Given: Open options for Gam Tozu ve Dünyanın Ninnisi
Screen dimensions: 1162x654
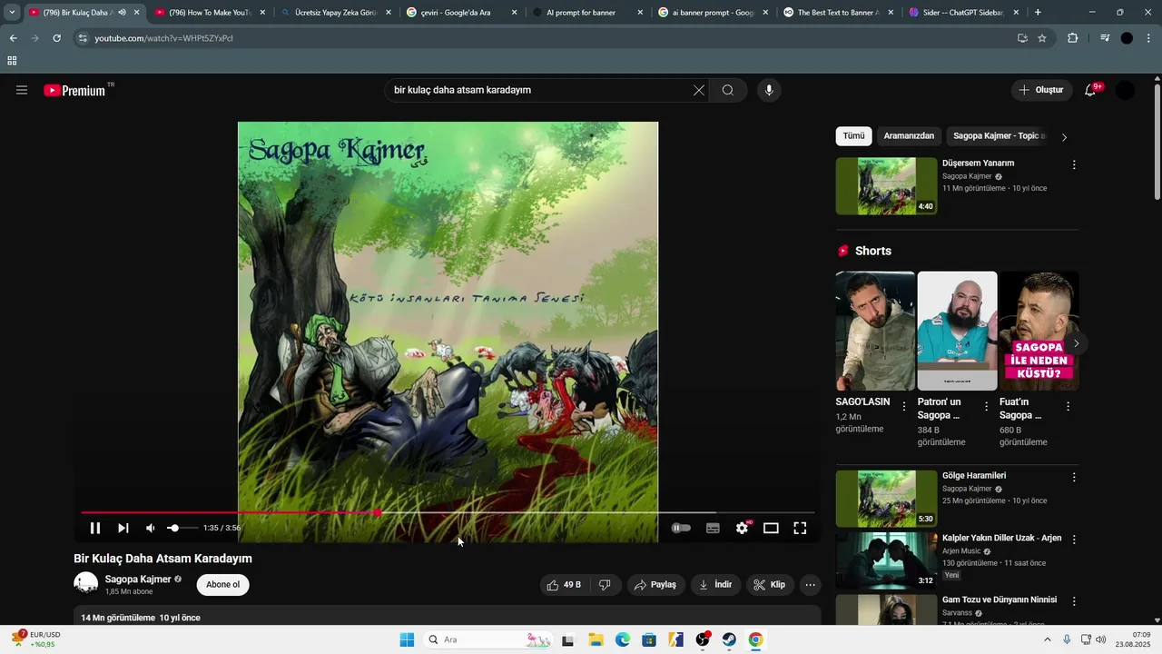Looking at the screenshot, I should pyautogui.click(x=1074, y=601).
